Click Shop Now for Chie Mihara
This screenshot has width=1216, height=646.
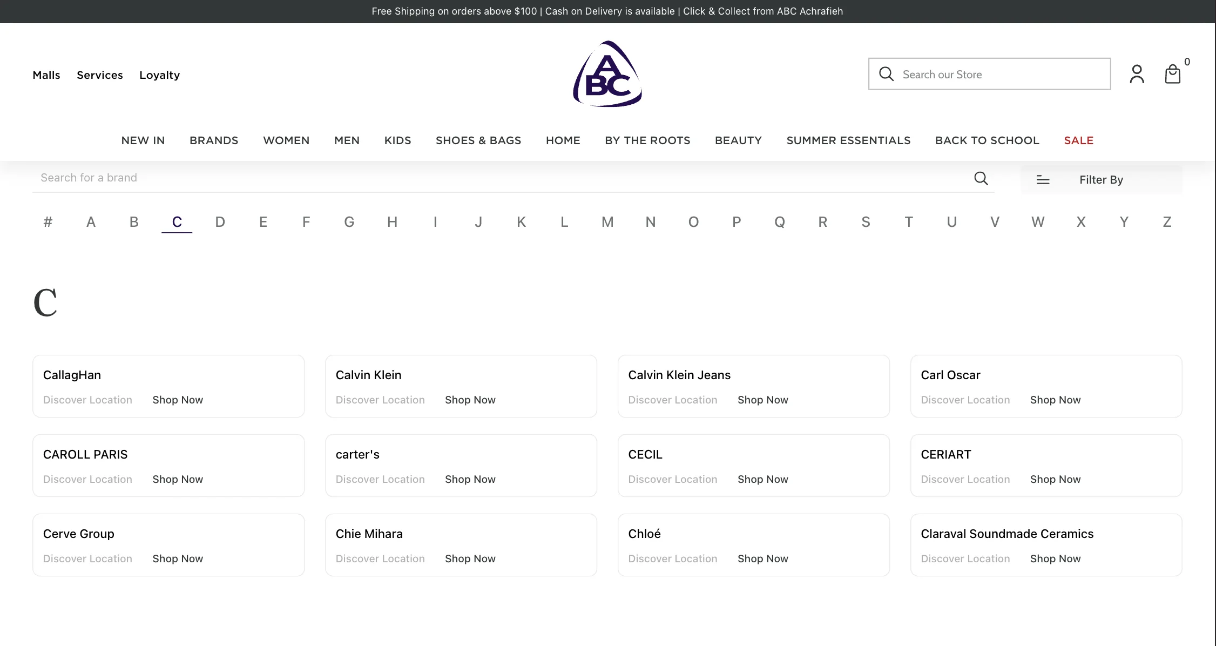pyautogui.click(x=470, y=559)
